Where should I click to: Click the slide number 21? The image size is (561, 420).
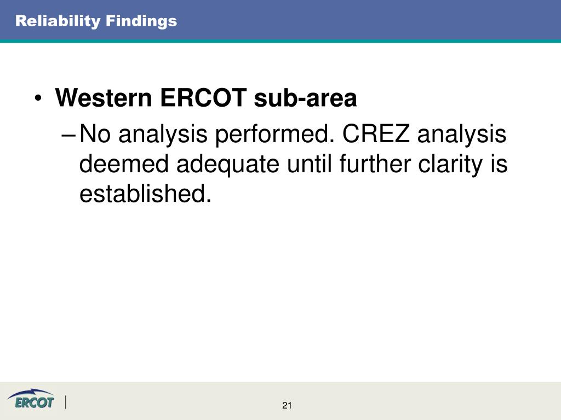(287, 405)
